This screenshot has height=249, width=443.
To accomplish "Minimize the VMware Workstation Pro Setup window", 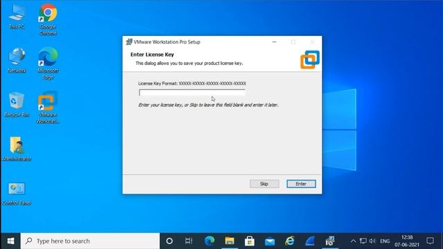I will tap(274, 42).
